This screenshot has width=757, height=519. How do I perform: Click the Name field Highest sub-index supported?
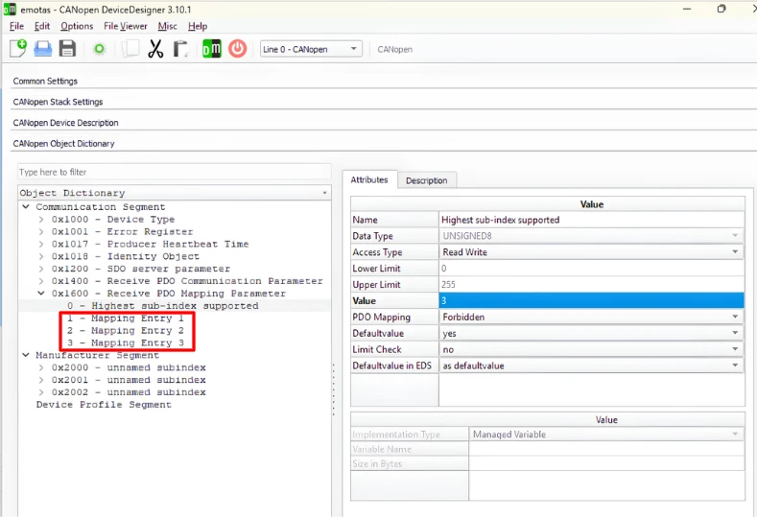tap(591, 220)
